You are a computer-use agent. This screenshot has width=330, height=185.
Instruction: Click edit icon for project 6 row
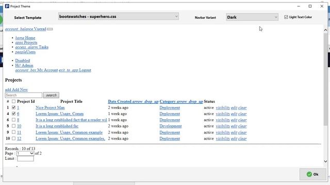coord(234,114)
